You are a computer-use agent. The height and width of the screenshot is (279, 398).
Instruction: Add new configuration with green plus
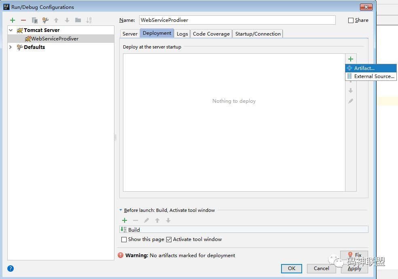13,20
